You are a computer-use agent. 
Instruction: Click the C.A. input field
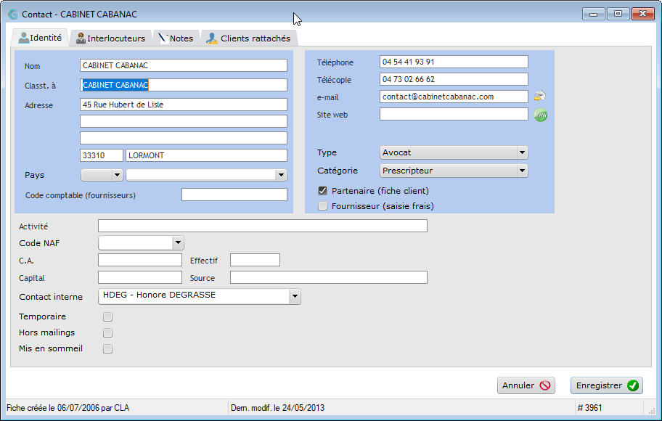140,260
